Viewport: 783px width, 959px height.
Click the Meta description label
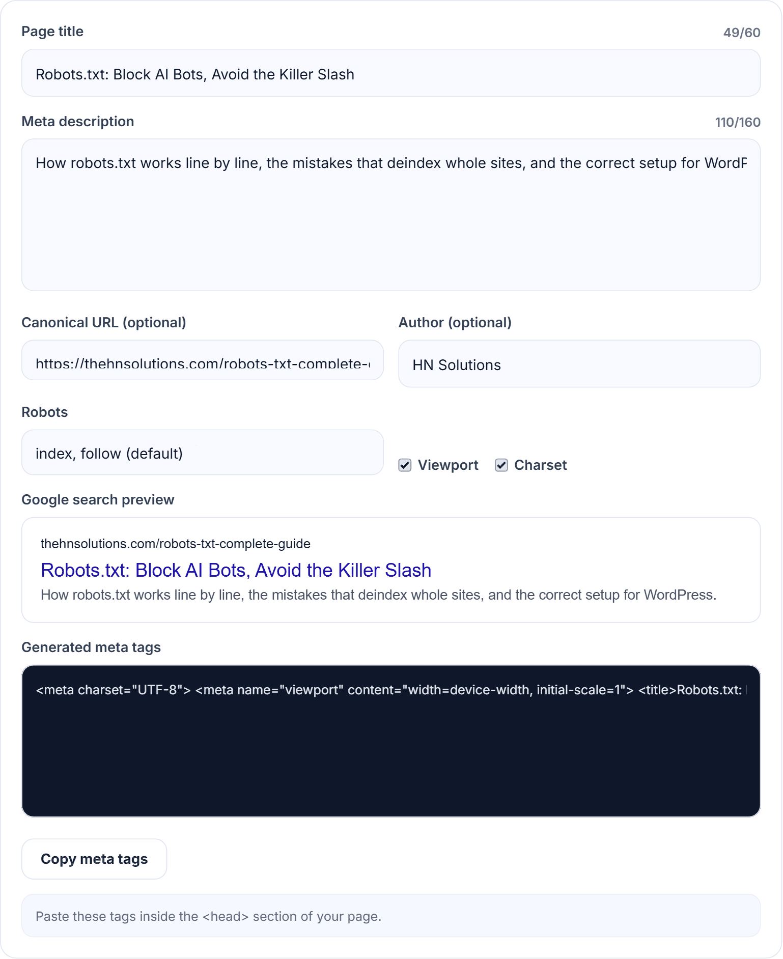coord(78,122)
